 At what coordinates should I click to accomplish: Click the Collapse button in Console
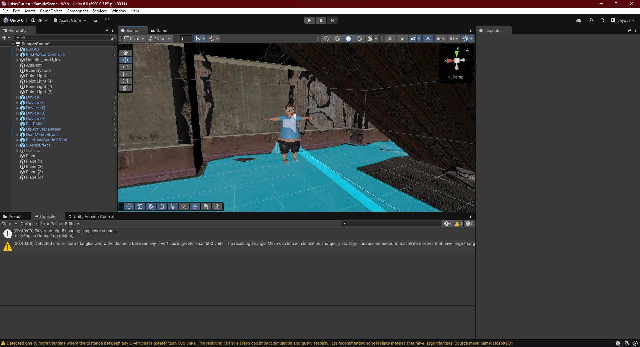click(28, 224)
